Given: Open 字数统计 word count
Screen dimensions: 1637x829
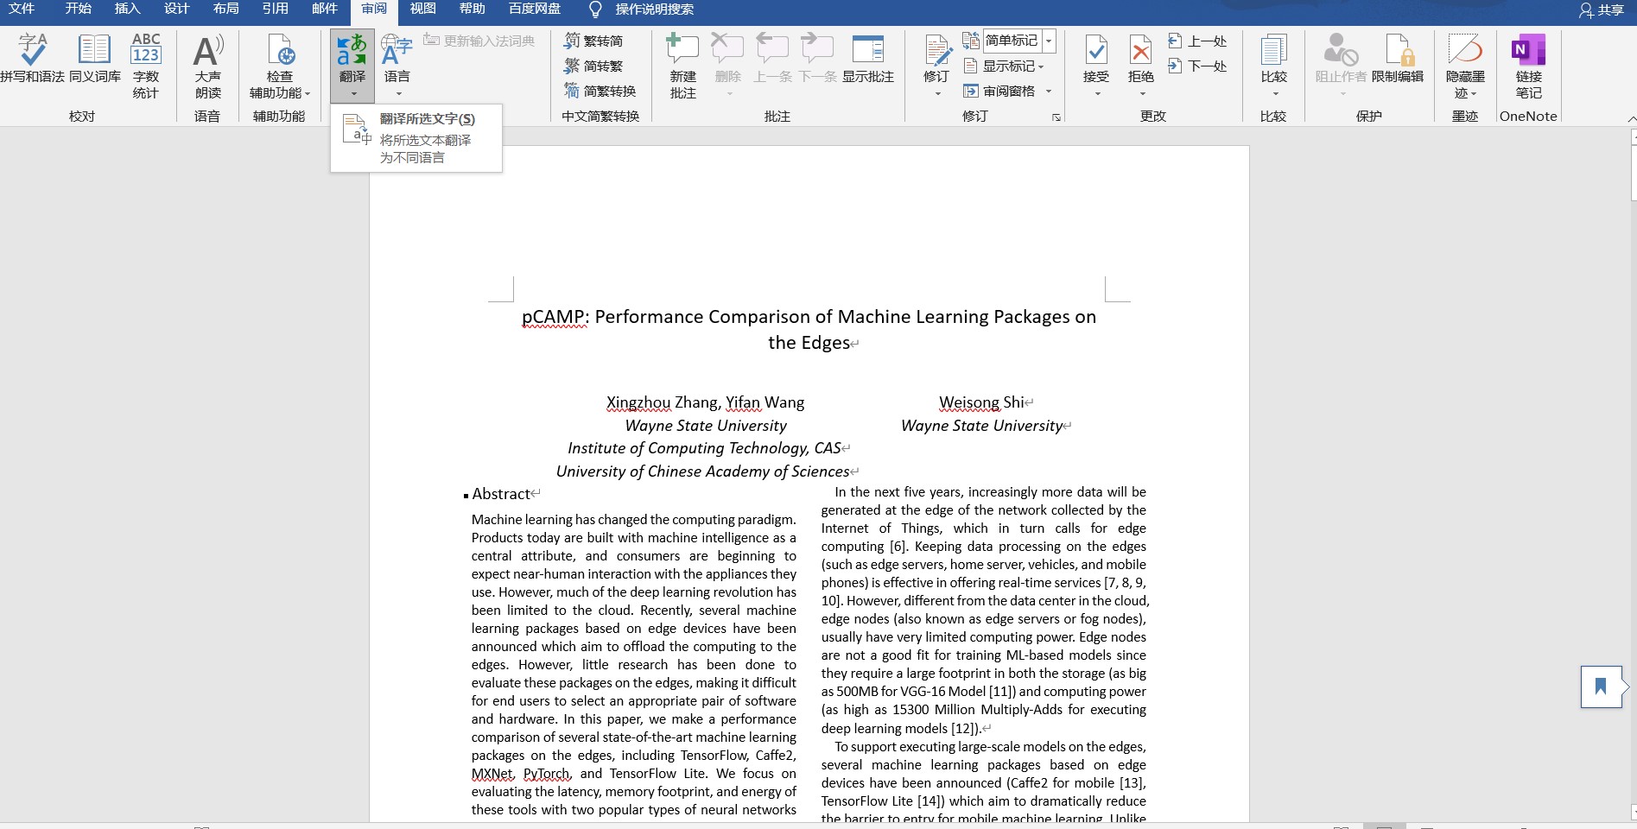Looking at the screenshot, I should [x=145, y=66].
